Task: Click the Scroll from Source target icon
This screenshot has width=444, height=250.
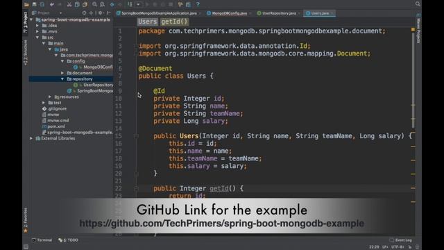Action: 84,13
